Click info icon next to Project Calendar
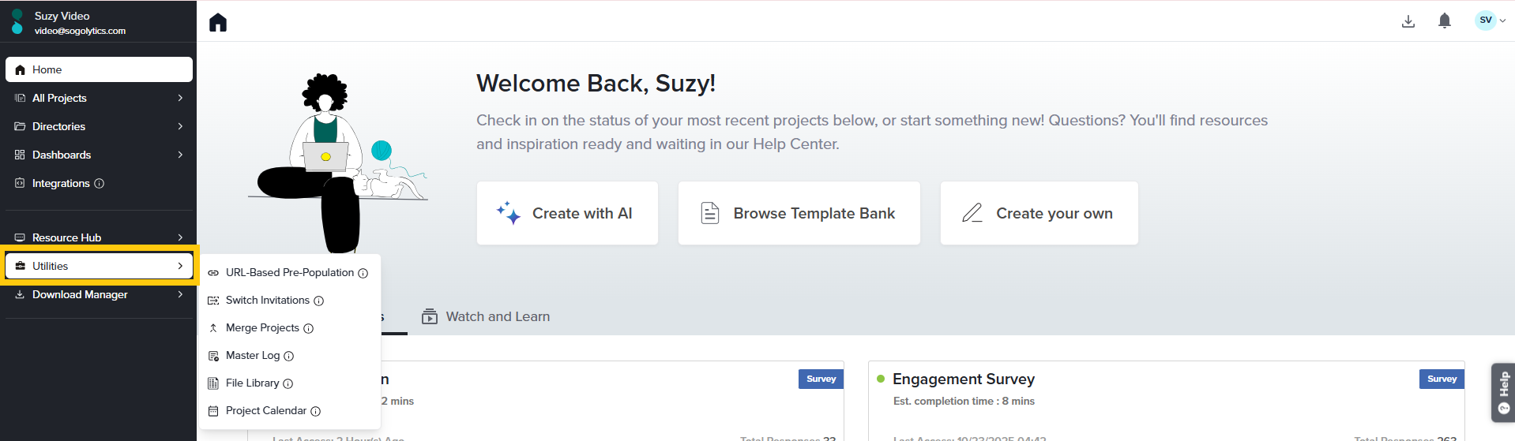This screenshot has height=441, width=1515. click(316, 412)
